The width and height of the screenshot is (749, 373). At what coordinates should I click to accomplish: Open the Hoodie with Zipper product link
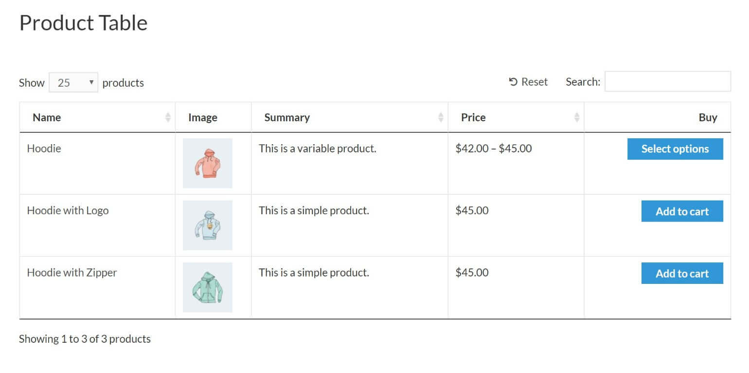(72, 273)
